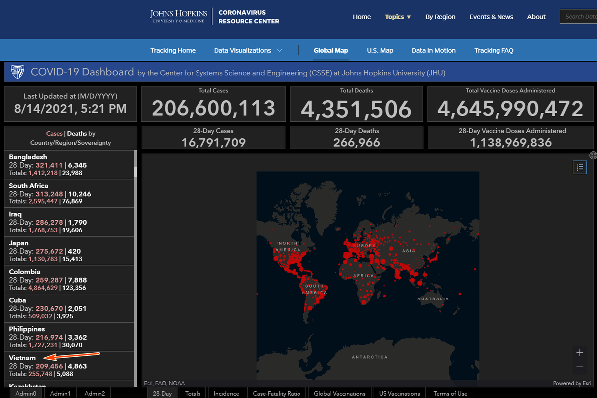This screenshot has height=398, width=597.
Task: Expand the Topics dropdown menu
Action: click(398, 17)
